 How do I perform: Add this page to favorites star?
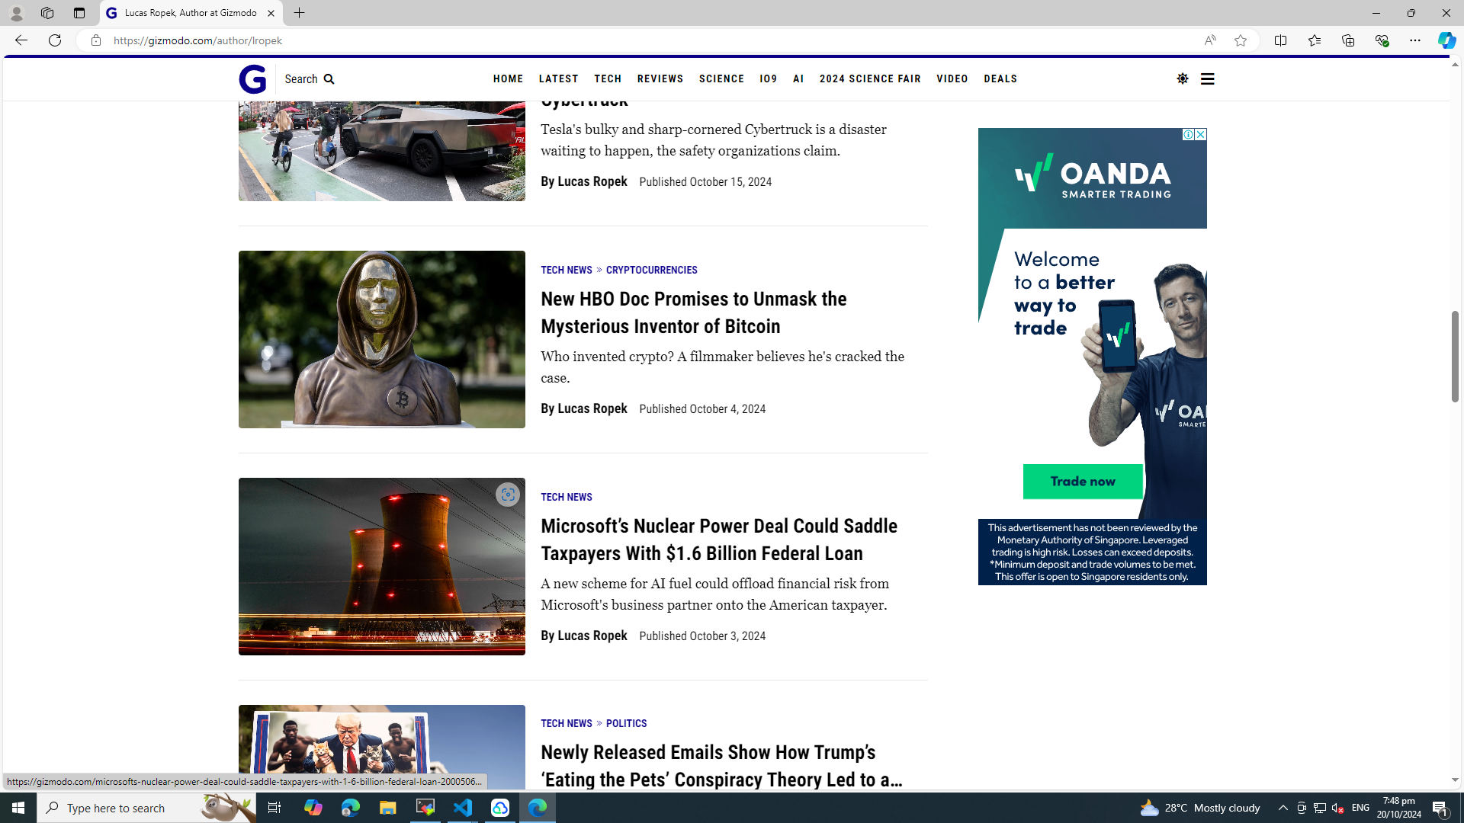tap(1241, 40)
